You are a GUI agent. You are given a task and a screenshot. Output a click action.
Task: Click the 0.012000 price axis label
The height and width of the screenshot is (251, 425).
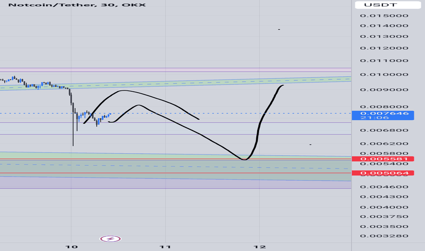point(384,48)
